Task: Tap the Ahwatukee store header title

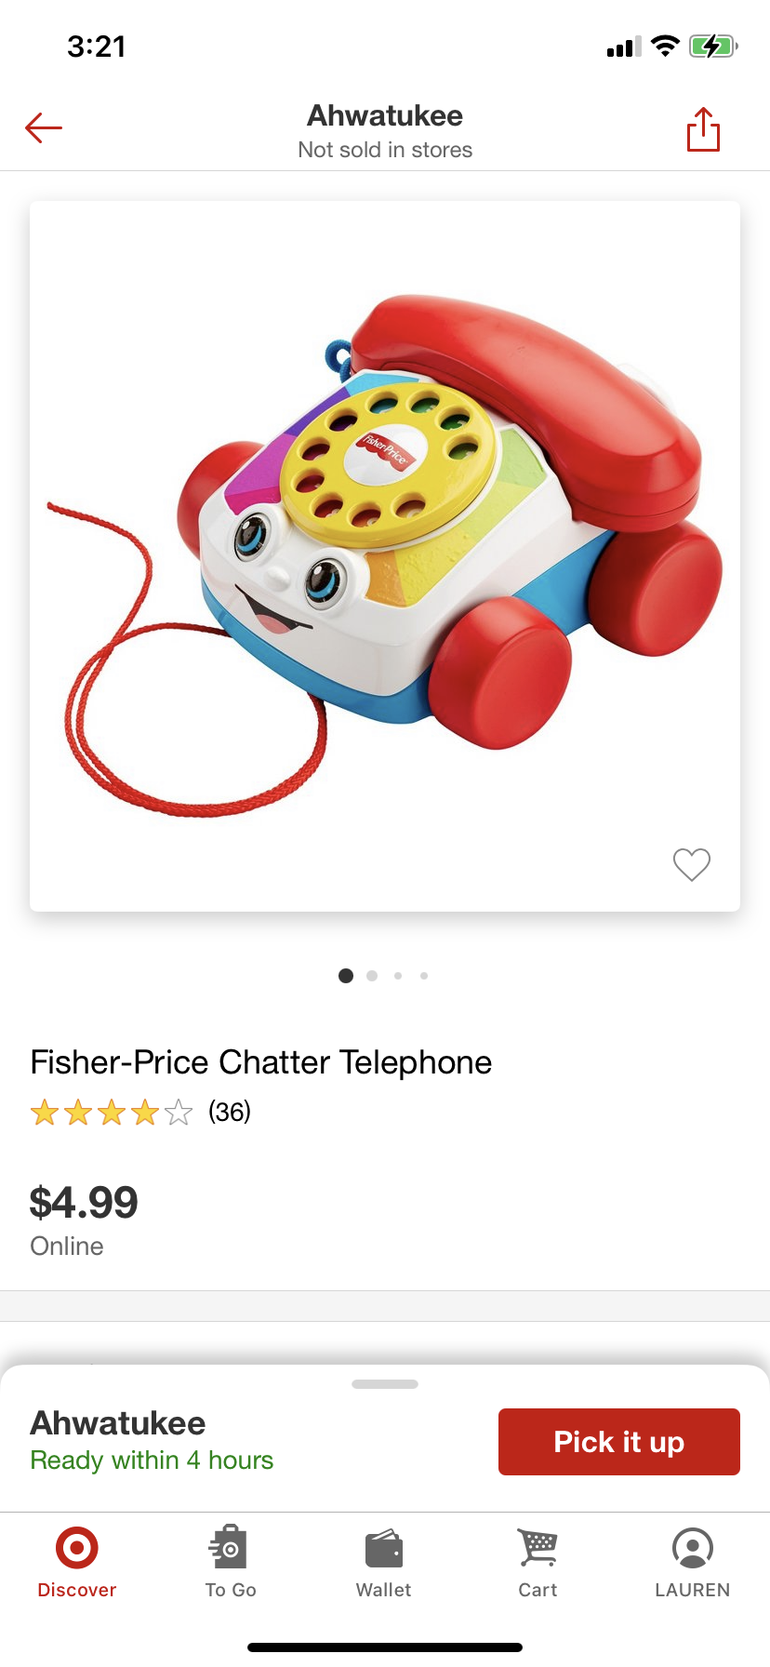Action: [x=385, y=116]
